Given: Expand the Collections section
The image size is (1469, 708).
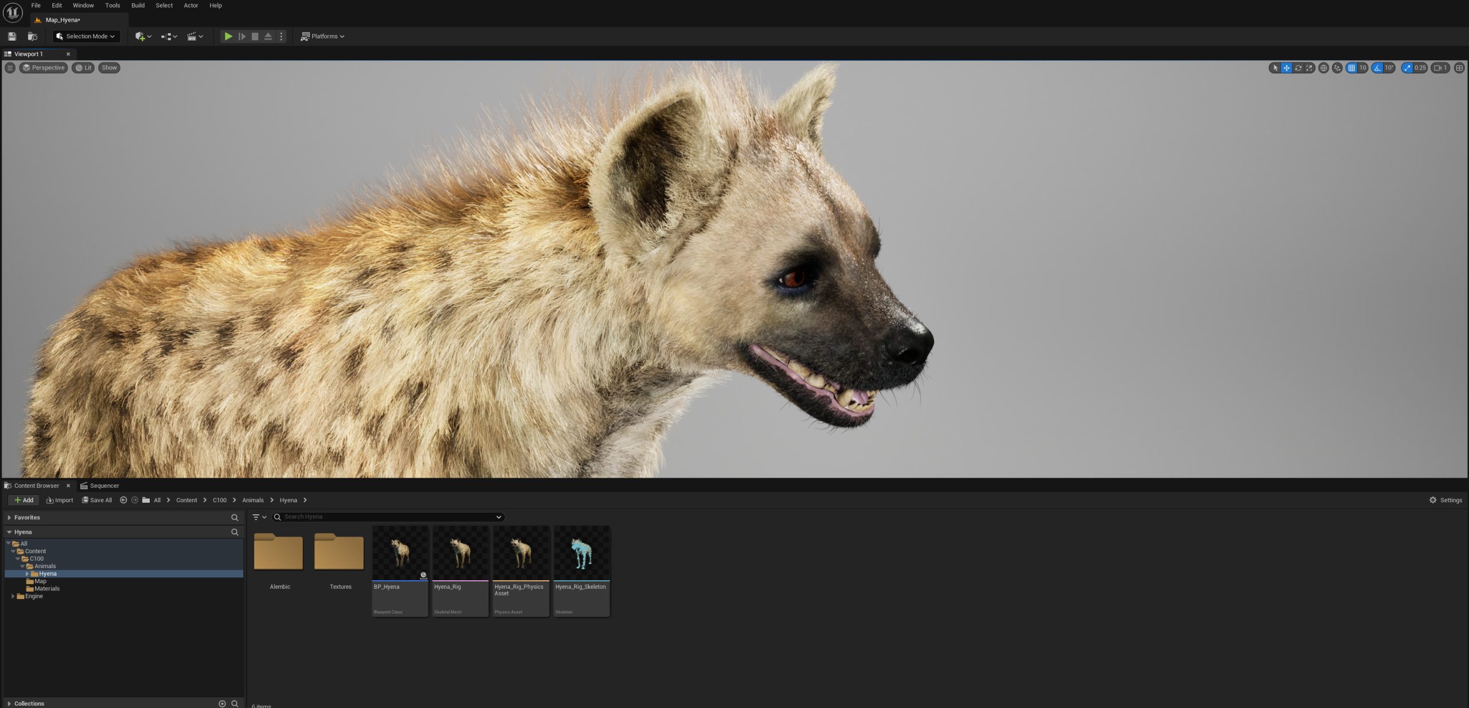Looking at the screenshot, I should (x=9, y=703).
